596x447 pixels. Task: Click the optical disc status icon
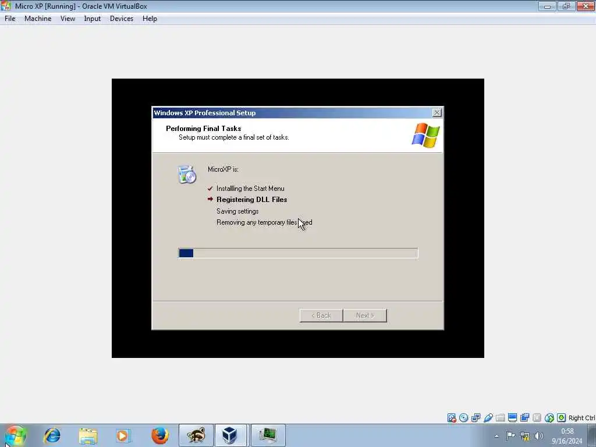pyautogui.click(x=463, y=418)
